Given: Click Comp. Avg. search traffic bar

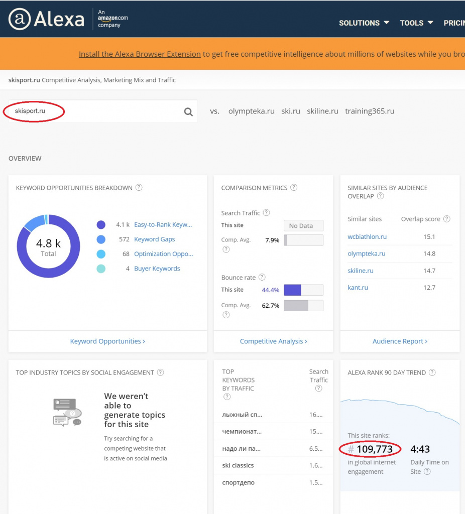Looking at the screenshot, I should [303, 240].
